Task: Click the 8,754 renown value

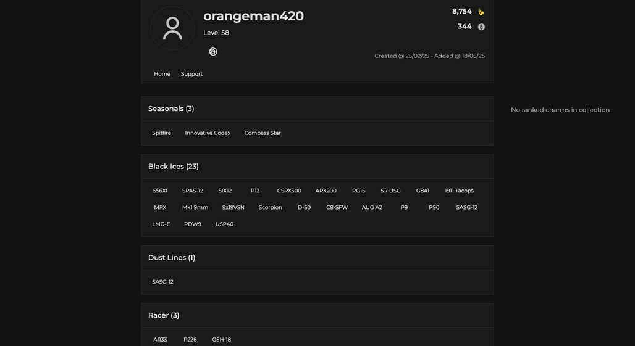Action: coord(461,12)
